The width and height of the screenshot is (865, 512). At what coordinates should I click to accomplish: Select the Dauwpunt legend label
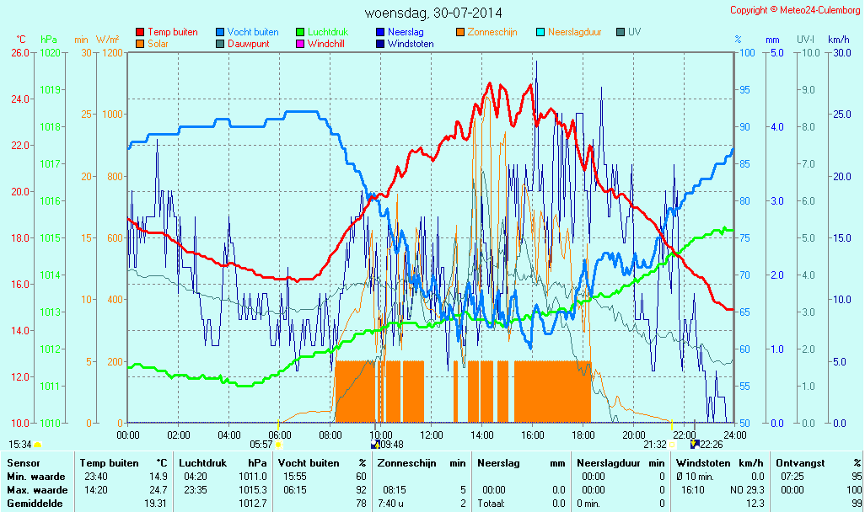[x=248, y=44]
